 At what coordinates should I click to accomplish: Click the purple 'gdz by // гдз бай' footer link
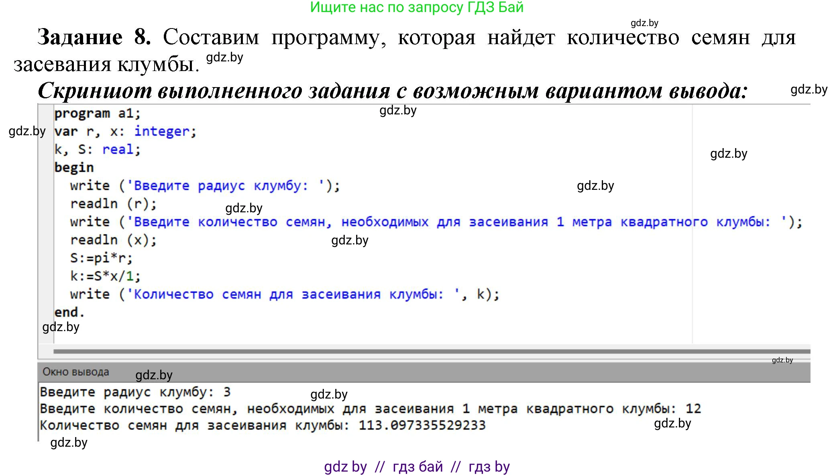coord(417,467)
